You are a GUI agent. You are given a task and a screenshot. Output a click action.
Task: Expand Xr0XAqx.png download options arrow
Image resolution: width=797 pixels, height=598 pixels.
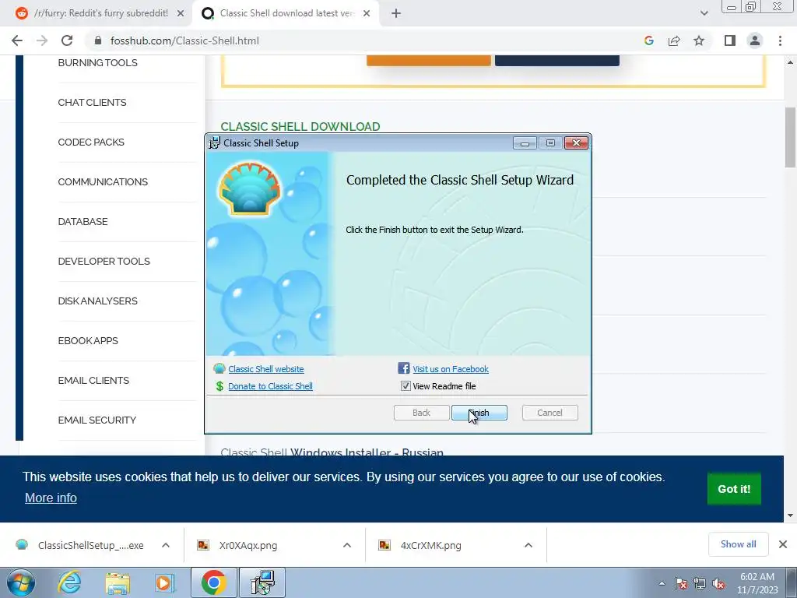(x=347, y=545)
